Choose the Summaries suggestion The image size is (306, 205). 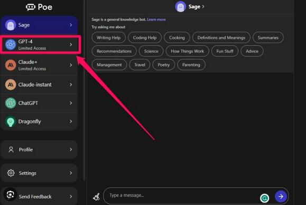268,37
